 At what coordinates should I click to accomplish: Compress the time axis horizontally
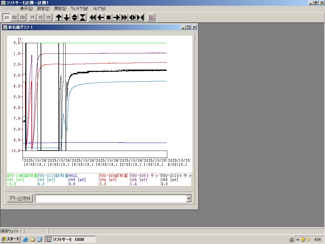[140, 17]
